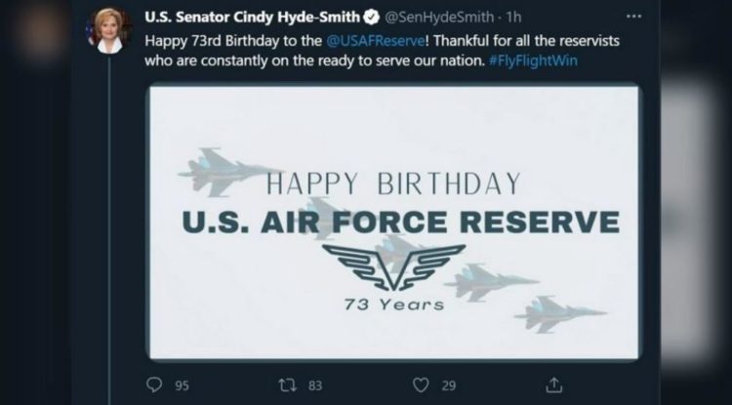Screen dimensions: 732x405
Task: Like the tweet with heart icon
Action: point(421,385)
